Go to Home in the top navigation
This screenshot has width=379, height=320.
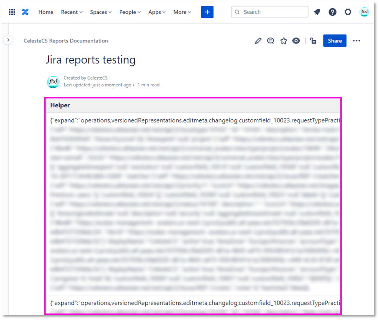tap(46, 12)
